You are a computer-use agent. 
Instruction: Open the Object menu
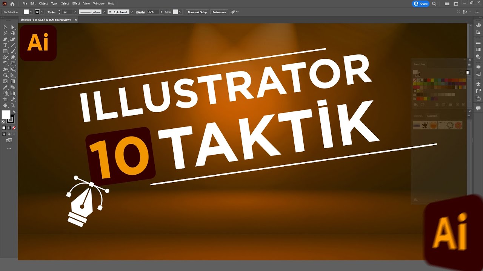[x=43, y=4]
